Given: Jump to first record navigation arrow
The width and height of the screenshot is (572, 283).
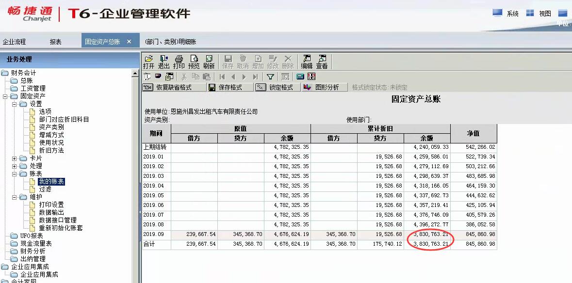Looking at the screenshot, I should [222, 77].
